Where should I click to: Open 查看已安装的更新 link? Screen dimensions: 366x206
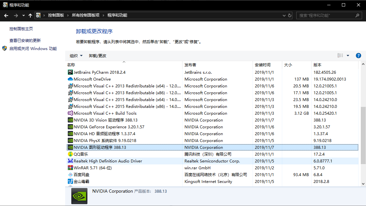pyautogui.click(x=25, y=41)
